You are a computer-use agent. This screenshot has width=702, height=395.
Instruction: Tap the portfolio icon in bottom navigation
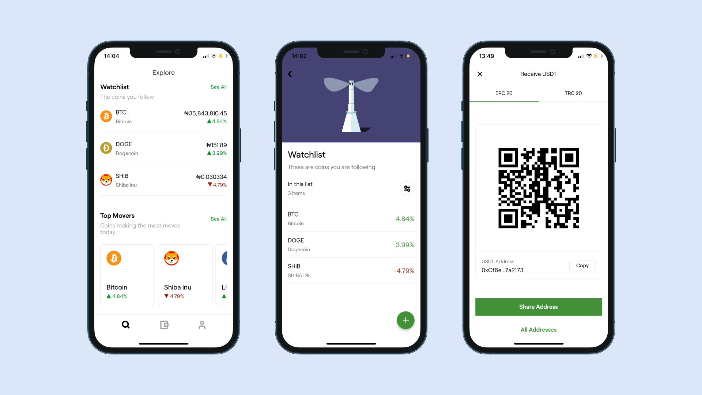[x=163, y=324]
